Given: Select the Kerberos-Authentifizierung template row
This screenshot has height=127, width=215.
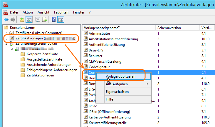Looking at the screenshot, I should pyautogui.click(x=110, y=117).
